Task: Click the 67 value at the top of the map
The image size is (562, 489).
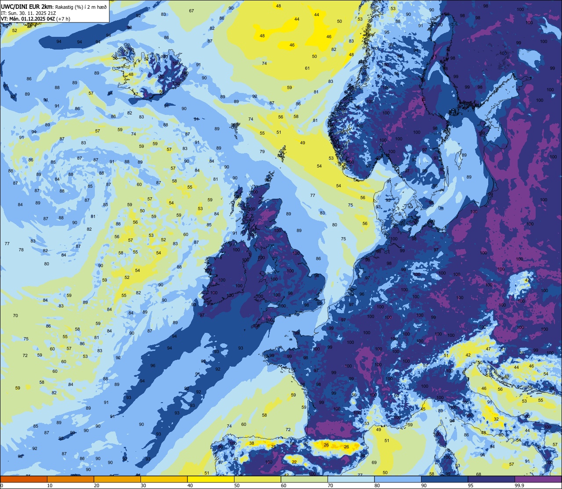Action: pos(191,11)
